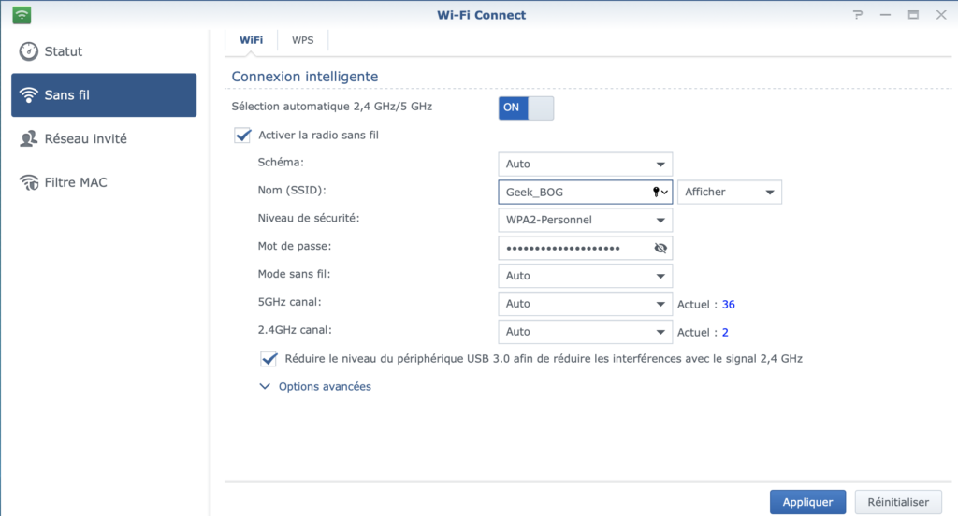Viewport: 958px width, 516px height.
Task: Select the WiFi tab
Action: coord(251,40)
